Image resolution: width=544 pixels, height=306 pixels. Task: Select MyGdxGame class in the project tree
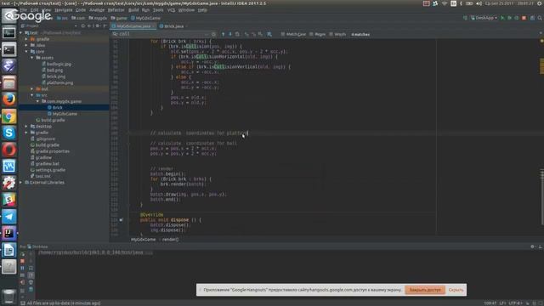click(65, 114)
